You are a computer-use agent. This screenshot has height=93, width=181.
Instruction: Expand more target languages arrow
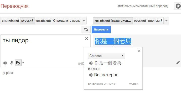pyautogui.click(x=166, y=21)
